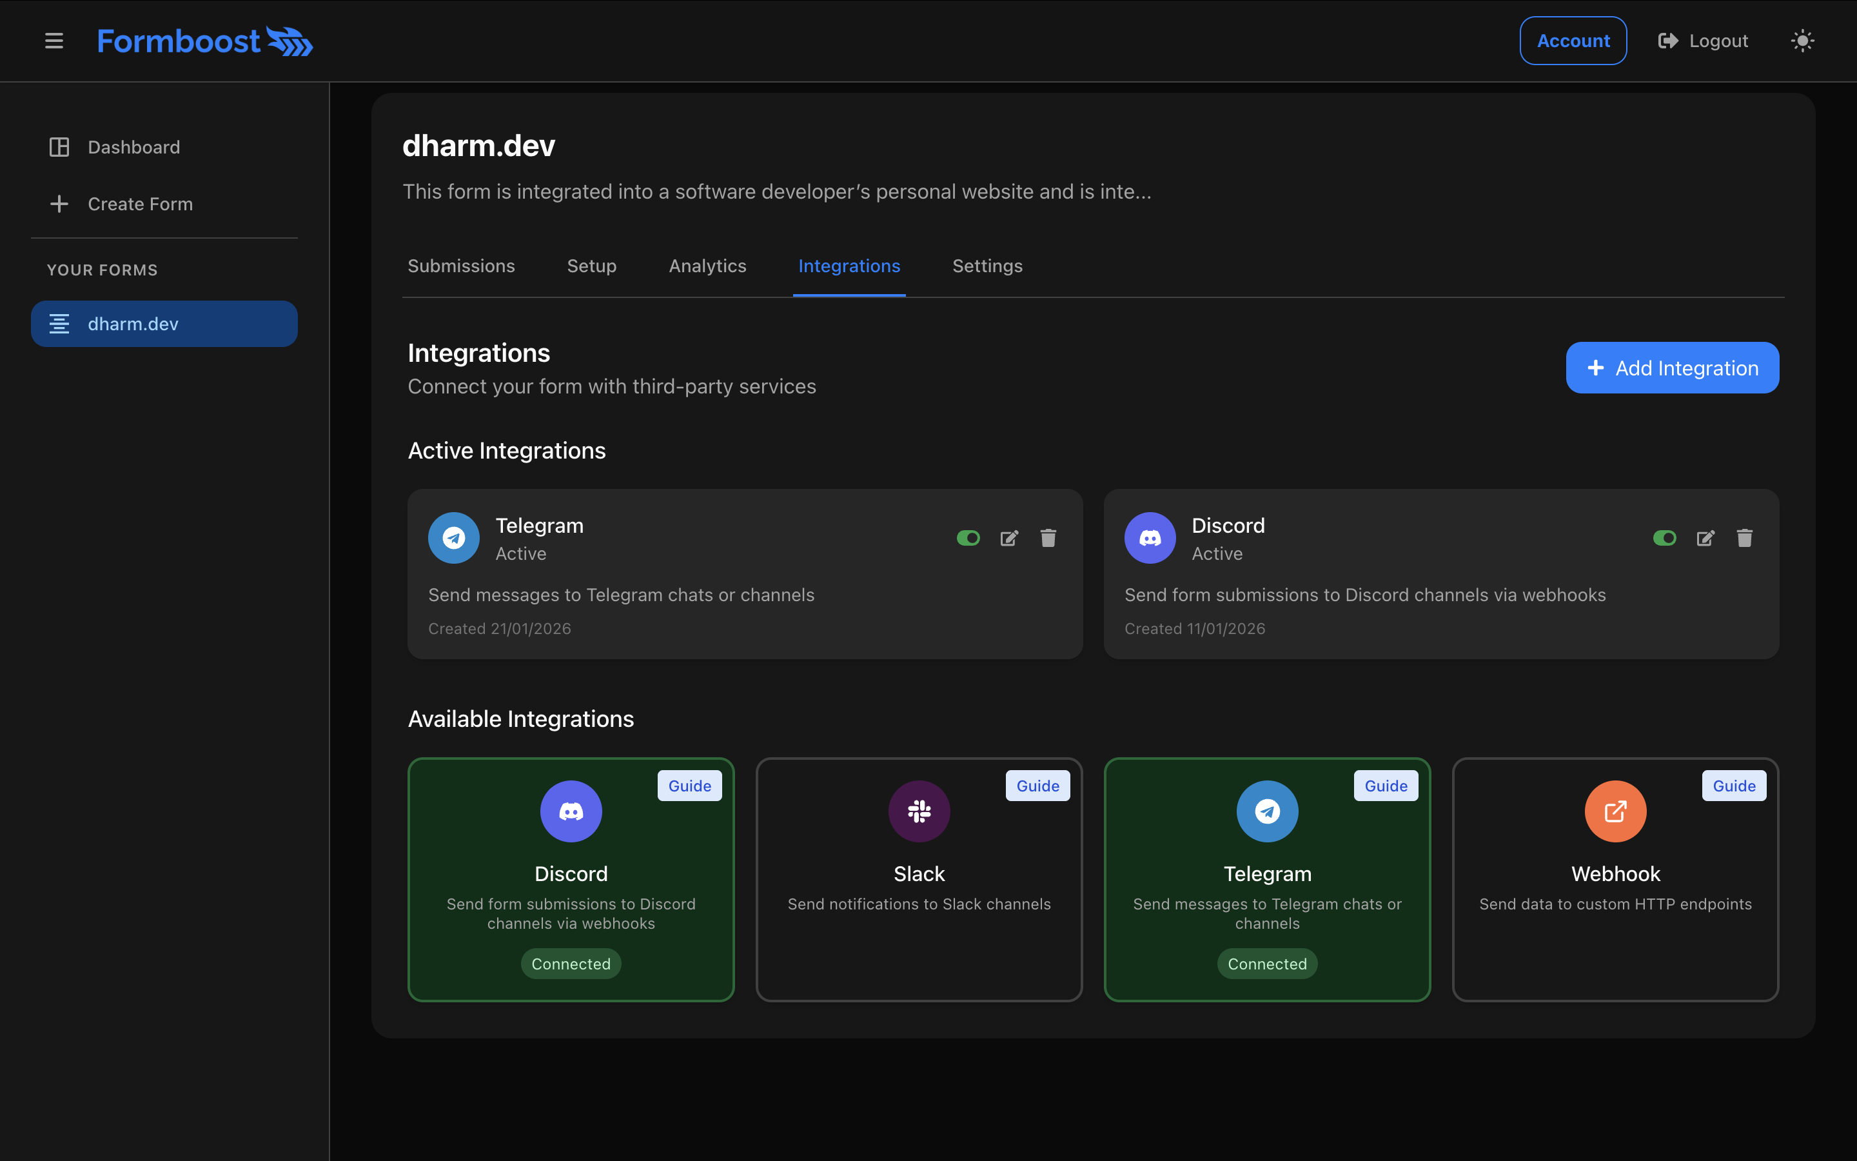Go to the Settings tab
Image resolution: width=1857 pixels, height=1161 pixels.
click(x=987, y=266)
